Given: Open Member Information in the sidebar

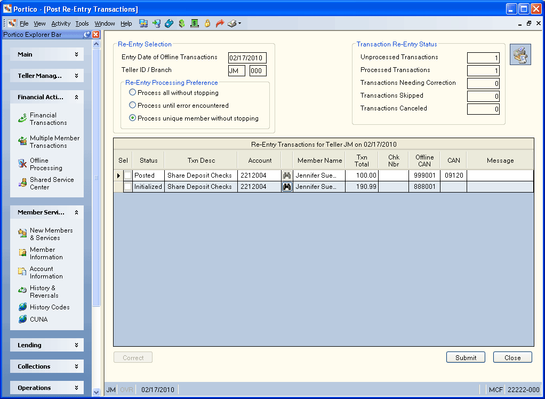Looking at the screenshot, I should [41, 253].
